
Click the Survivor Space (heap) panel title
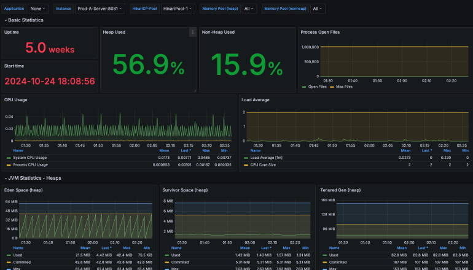click(x=185, y=190)
